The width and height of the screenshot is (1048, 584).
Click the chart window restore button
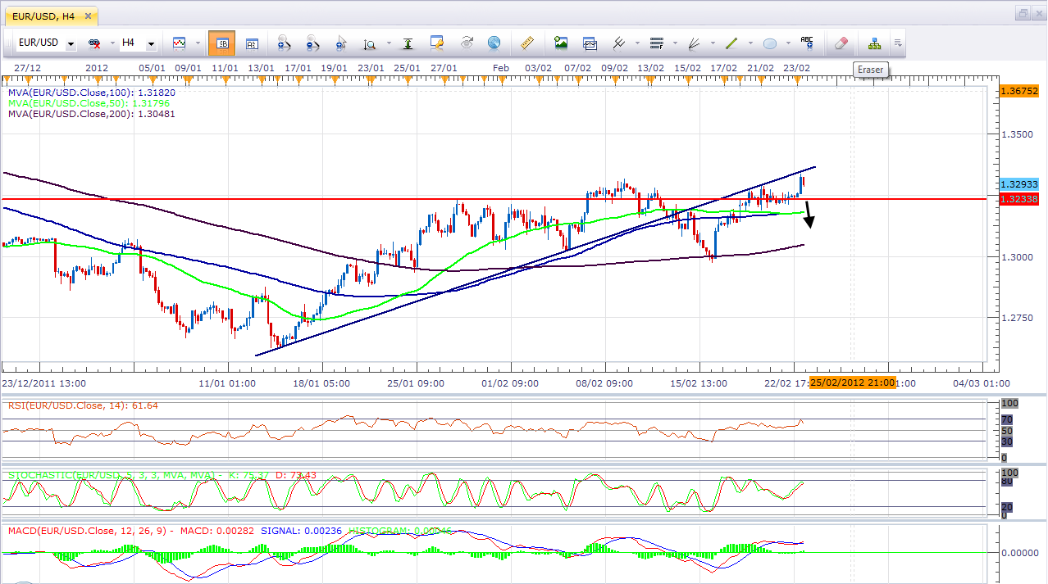[x=1023, y=13]
